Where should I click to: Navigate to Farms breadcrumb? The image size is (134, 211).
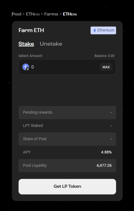click(x=51, y=14)
